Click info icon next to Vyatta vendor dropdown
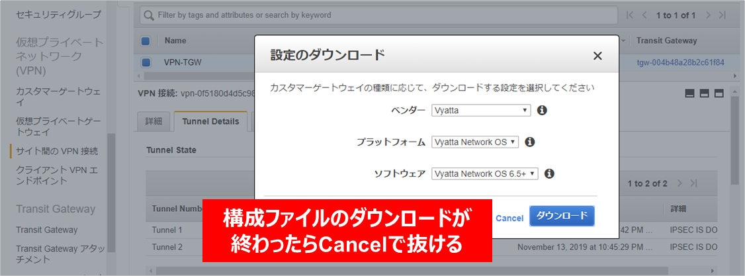Screen dimensions: 745x276 (542, 111)
